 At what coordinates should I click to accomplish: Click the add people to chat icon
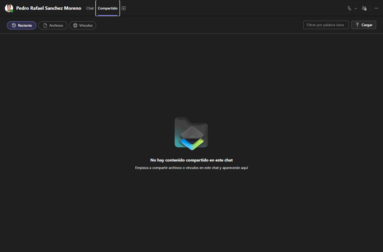pos(364,8)
